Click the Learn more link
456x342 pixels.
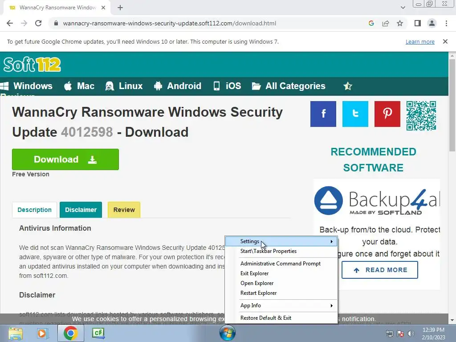tap(420, 41)
